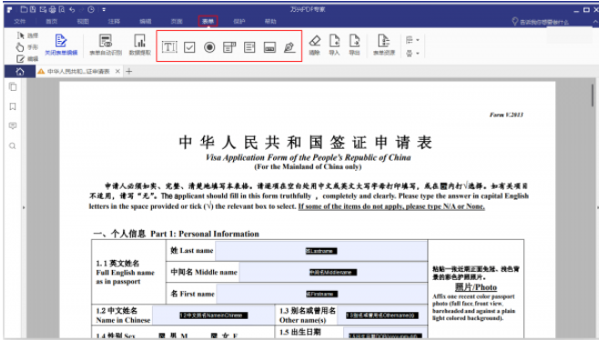Add a text field form control
Viewport: 599px width, 340px height.
point(169,47)
